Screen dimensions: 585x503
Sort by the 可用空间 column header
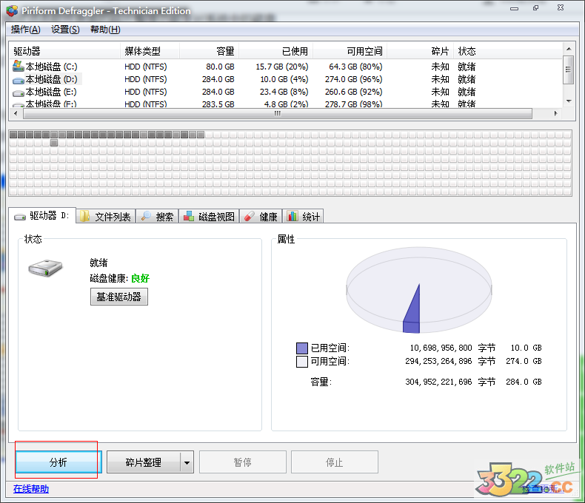click(350, 51)
